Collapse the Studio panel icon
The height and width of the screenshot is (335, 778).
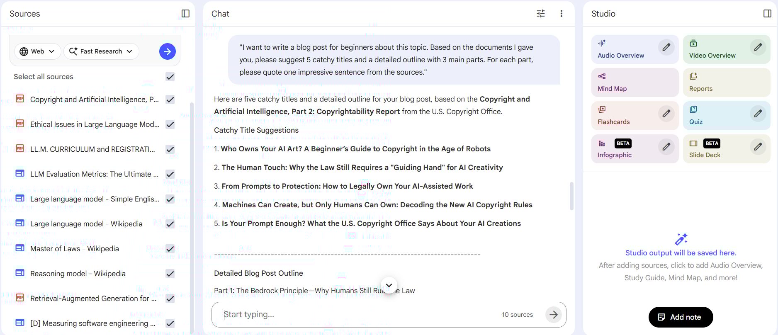[767, 14]
